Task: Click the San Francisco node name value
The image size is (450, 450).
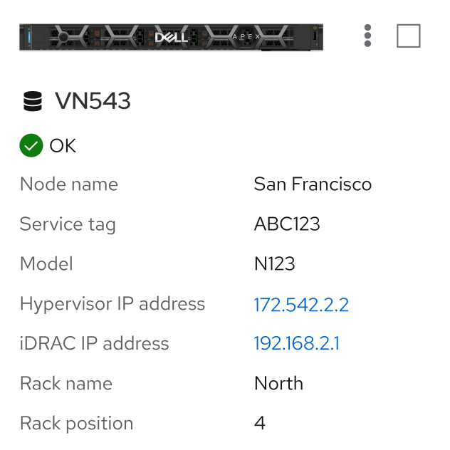Action: pos(313,184)
